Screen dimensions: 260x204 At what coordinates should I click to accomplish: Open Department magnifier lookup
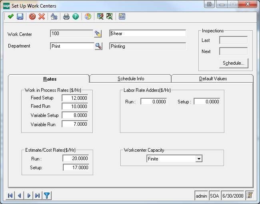point(98,46)
